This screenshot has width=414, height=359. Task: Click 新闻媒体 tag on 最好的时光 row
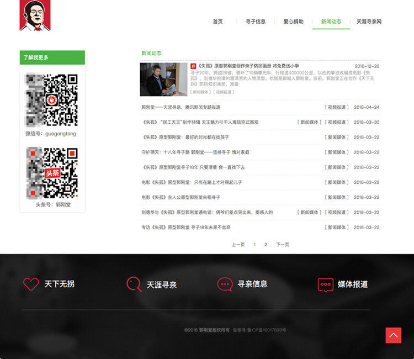tap(337, 137)
